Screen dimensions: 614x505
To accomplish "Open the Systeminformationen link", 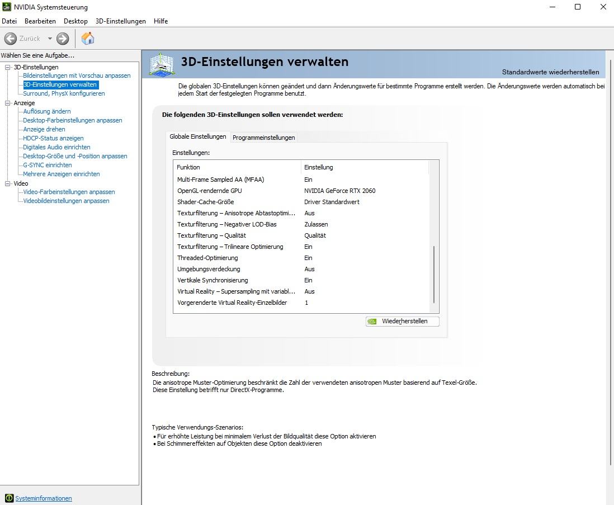I will [44, 498].
